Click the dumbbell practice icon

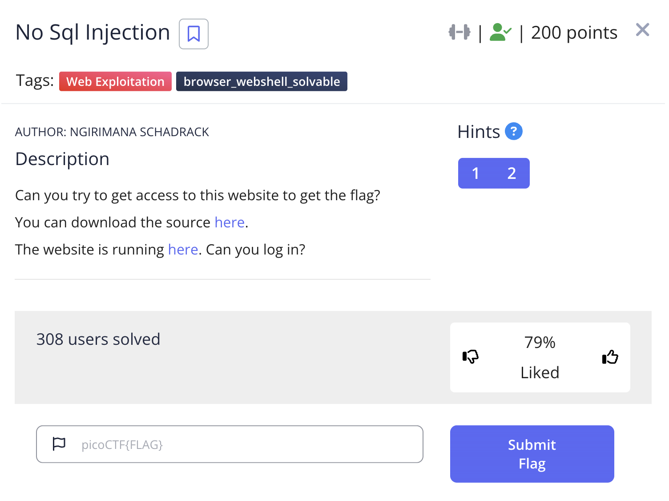(x=459, y=32)
